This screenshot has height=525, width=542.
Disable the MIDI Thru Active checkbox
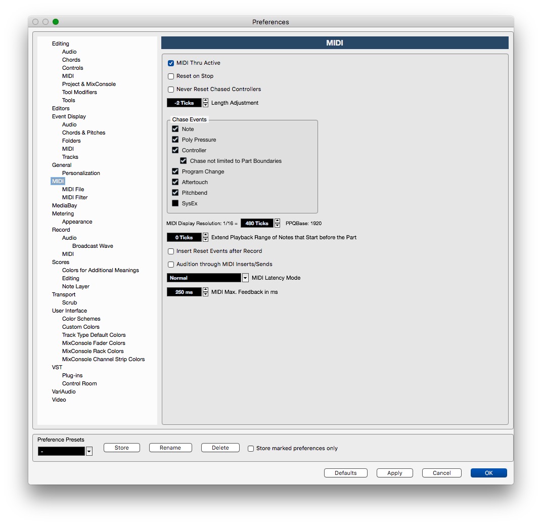171,63
